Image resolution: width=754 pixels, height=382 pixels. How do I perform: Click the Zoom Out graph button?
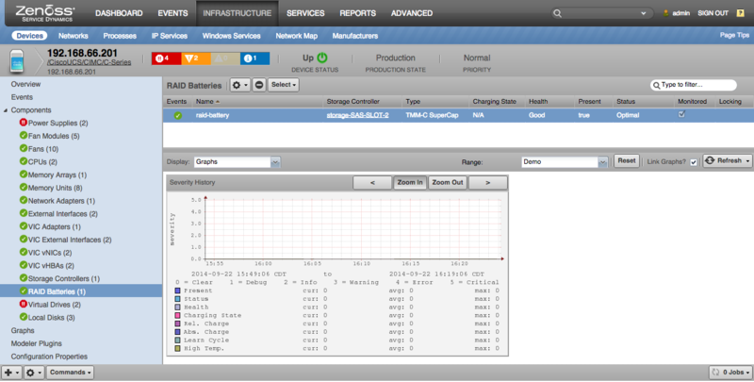[447, 183]
